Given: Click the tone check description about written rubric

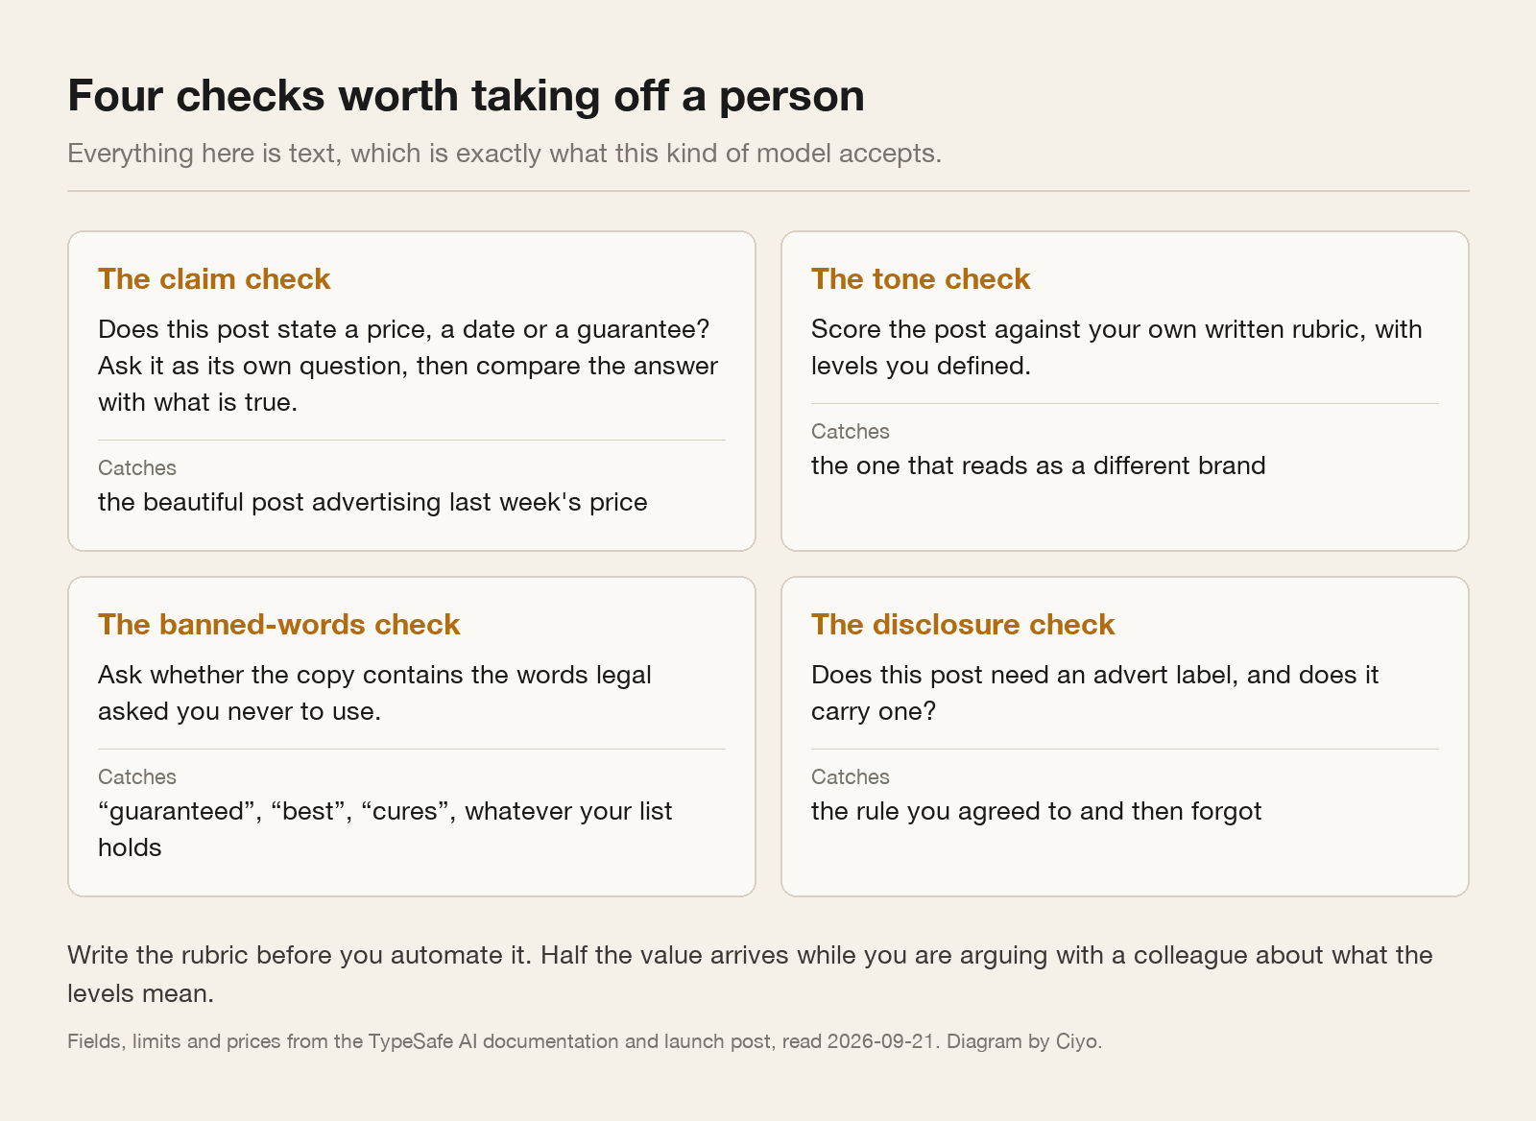Looking at the screenshot, I should 1116,347.
